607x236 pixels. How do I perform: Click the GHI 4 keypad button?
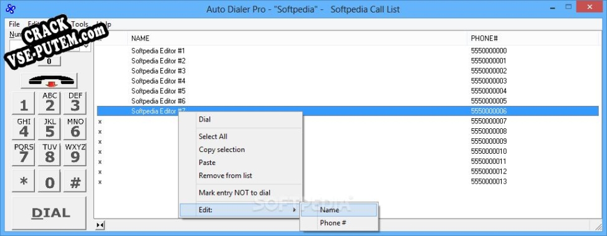[24, 129]
